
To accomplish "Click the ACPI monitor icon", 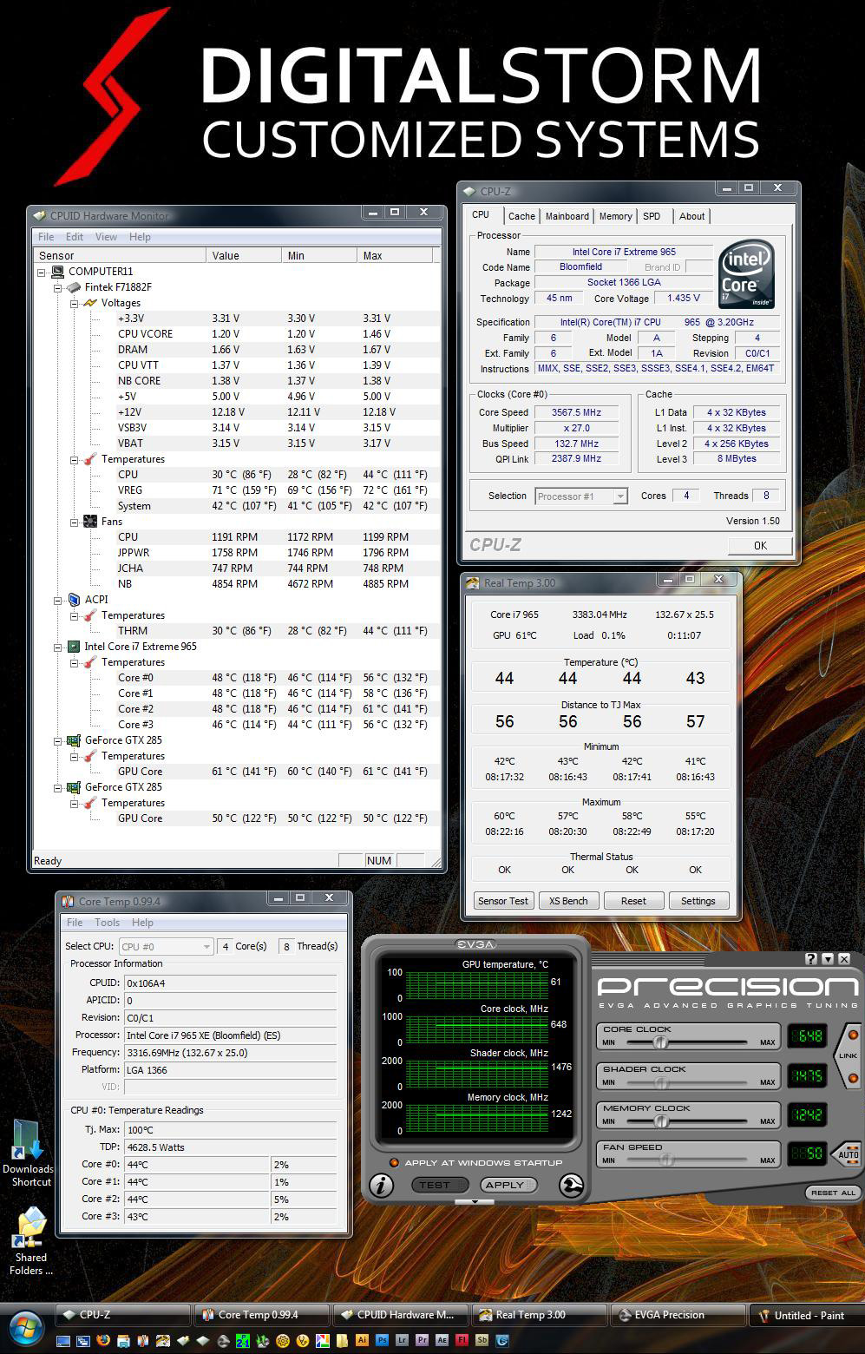I will click(74, 599).
